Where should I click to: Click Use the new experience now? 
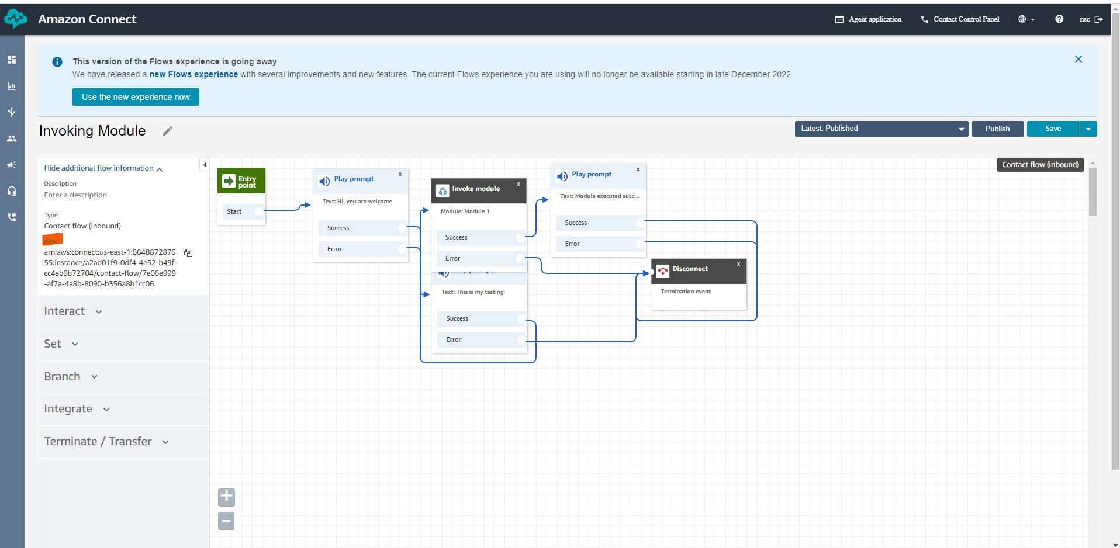tap(136, 97)
